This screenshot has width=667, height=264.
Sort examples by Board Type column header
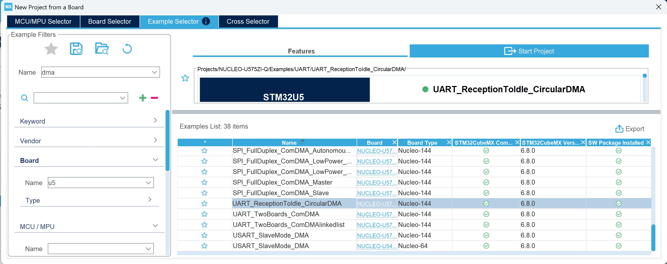422,143
